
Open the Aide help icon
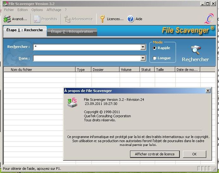pyautogui.click(x=131, y=19)
